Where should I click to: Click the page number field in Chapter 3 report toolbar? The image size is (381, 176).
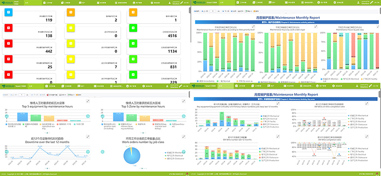(212, 11)
